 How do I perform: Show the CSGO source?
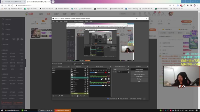click(85, 90)
